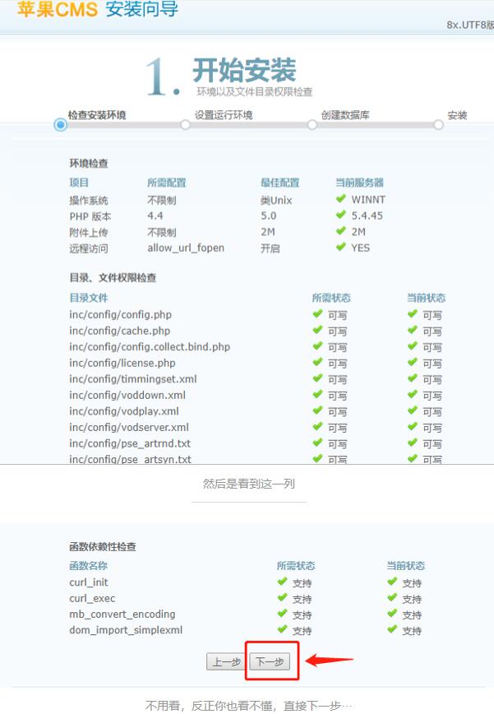Image resolution: width=494 pixels, height=714 pixels.
Task: Select the 安装 step circle
Action: 438,124
